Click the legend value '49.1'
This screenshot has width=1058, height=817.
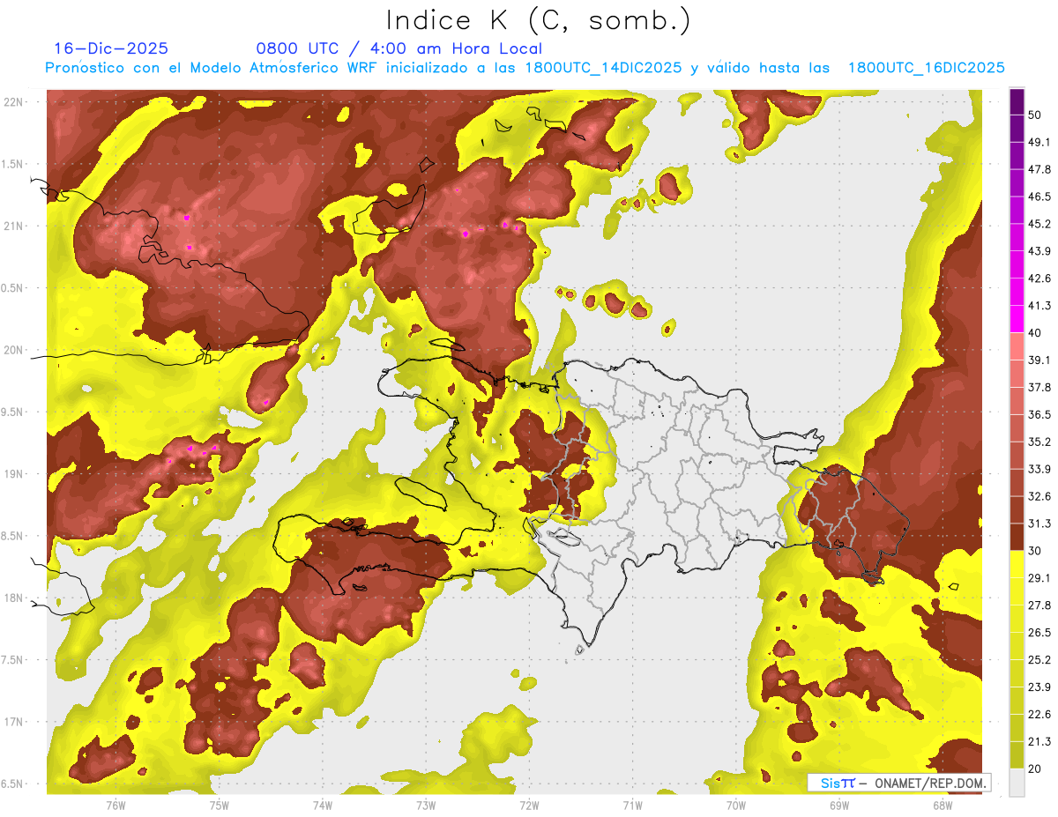(1039, 142)
